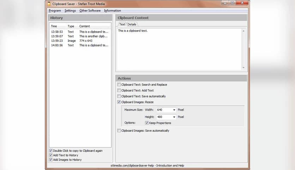The image size is (295, 170).
Task: Close the Clipboard Saver window
Action: pyautogui.click(x=242, y=3)
